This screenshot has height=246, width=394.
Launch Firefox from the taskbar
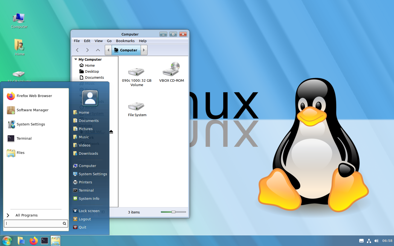coord(33,241)
